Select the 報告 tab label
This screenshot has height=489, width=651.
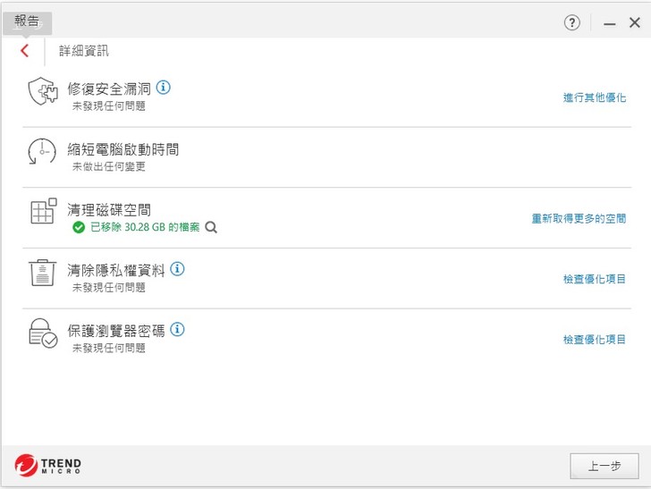[x=27, y=21]
